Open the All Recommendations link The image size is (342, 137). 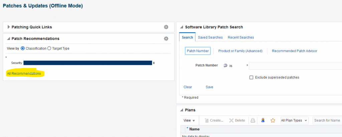(24, 73)
